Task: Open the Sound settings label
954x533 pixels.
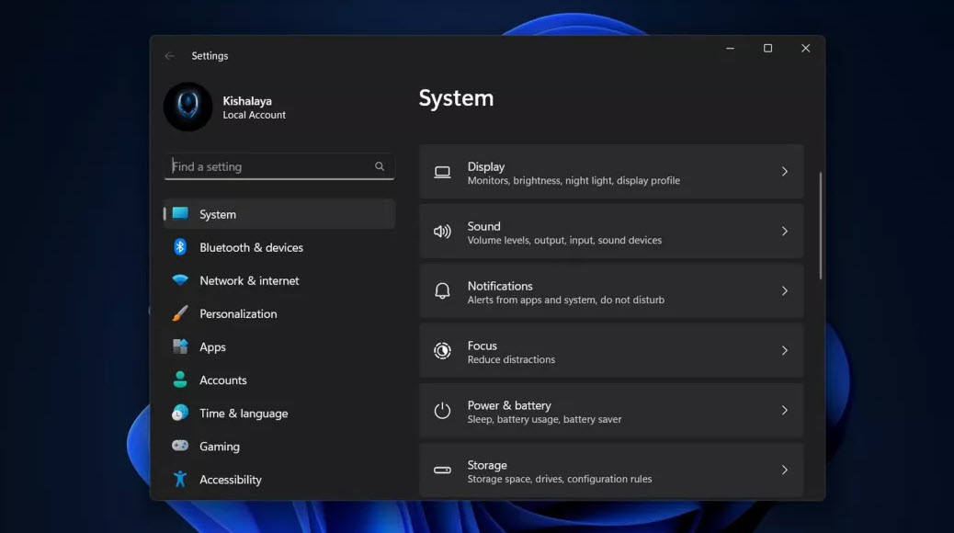Action: 483,226
